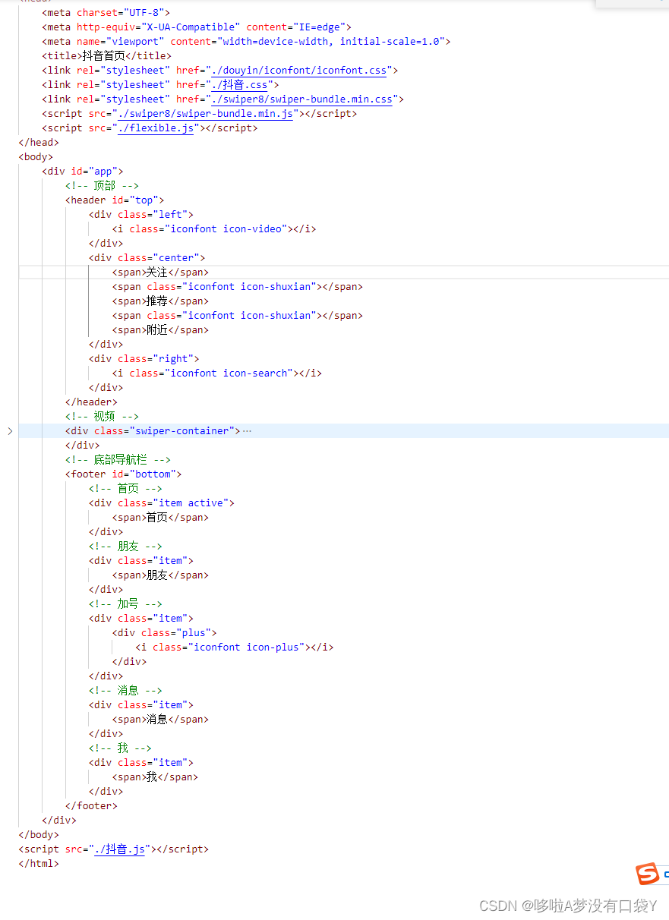Screen dimensions: 669x920
Task: Click the 首页 comment line
Action: click(x=125, y=489)
